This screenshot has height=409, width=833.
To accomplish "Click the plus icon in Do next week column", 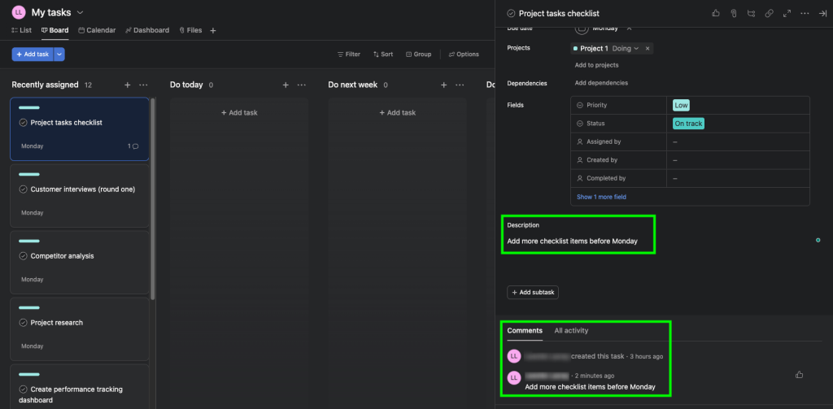I will [443, 85].
